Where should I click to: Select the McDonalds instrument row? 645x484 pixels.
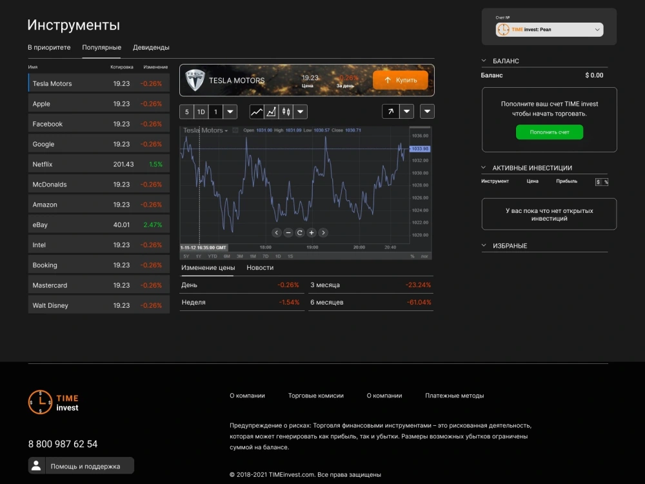pos(99,184)
